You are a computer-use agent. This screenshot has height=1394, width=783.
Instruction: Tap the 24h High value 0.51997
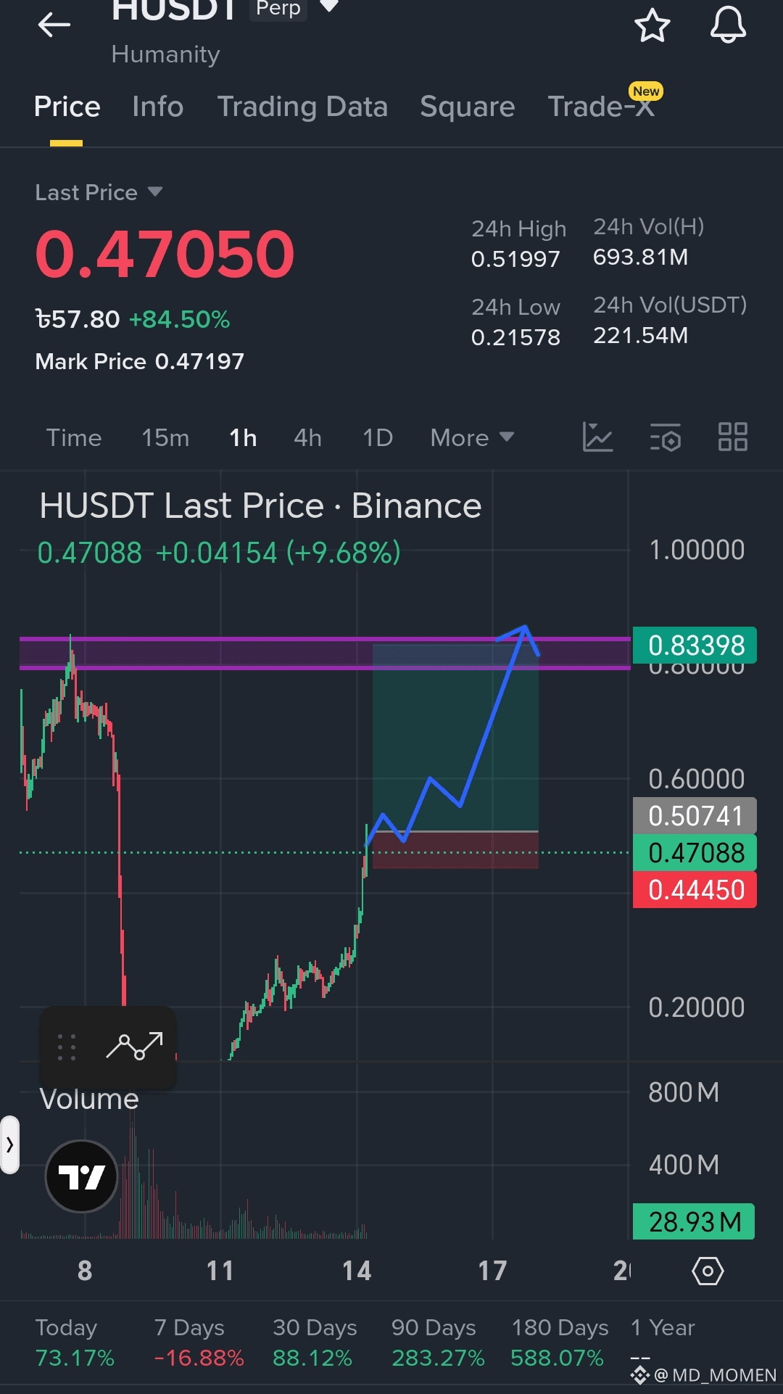click(x=515, y=259)
